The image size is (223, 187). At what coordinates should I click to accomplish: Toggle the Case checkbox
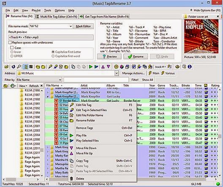point(12,48)
